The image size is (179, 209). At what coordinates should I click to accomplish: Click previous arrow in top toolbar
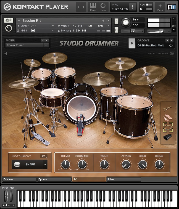(x=78, y=7)
